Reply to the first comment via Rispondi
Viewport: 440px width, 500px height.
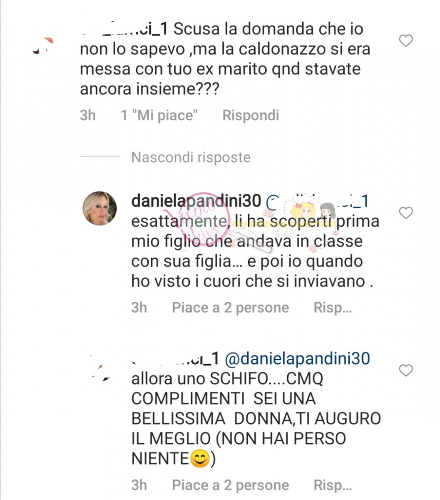251,115
